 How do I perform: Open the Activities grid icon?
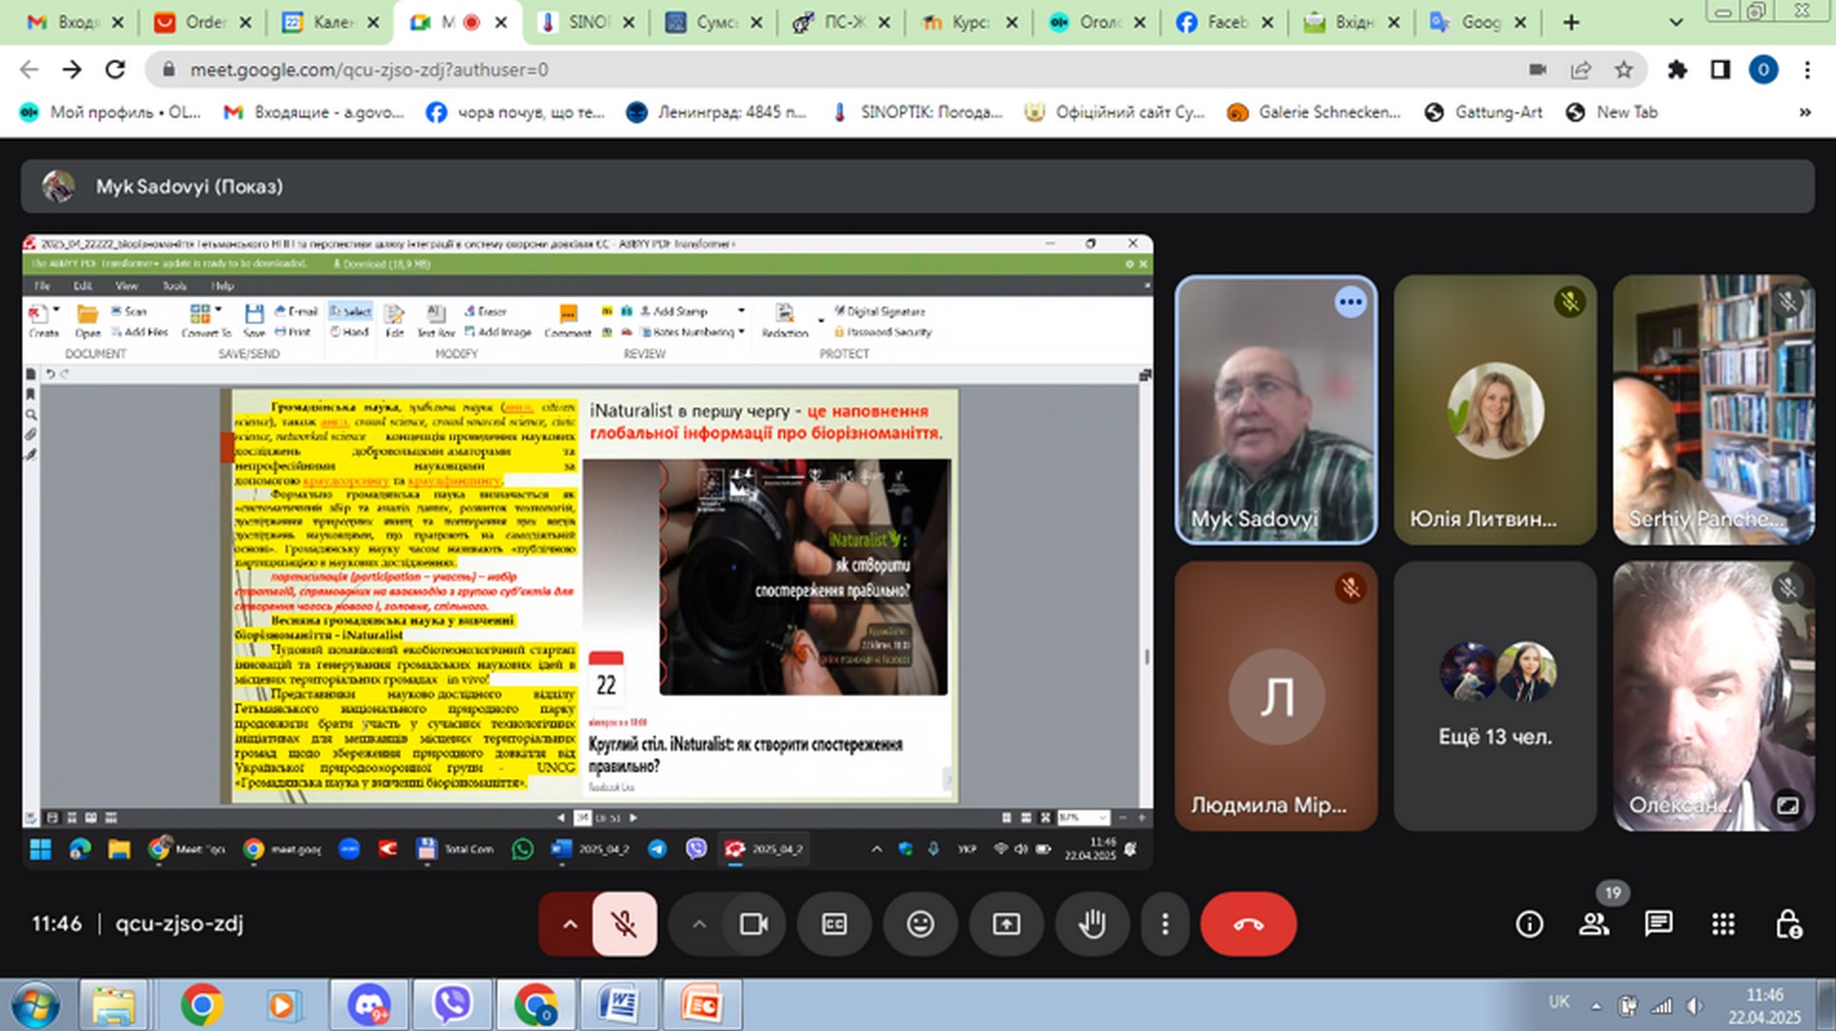[x=1723, y=924]
